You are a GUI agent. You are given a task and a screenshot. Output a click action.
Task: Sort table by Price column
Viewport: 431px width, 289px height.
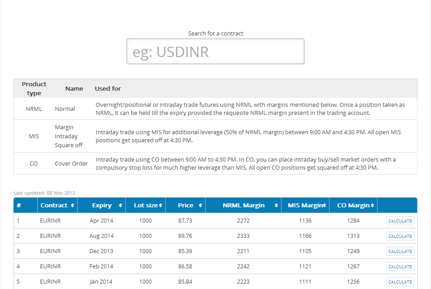coord(185,205)
